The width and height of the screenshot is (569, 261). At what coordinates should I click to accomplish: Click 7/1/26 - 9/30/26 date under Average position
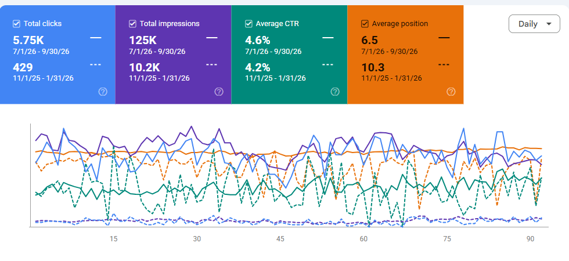tap(390, 52)
